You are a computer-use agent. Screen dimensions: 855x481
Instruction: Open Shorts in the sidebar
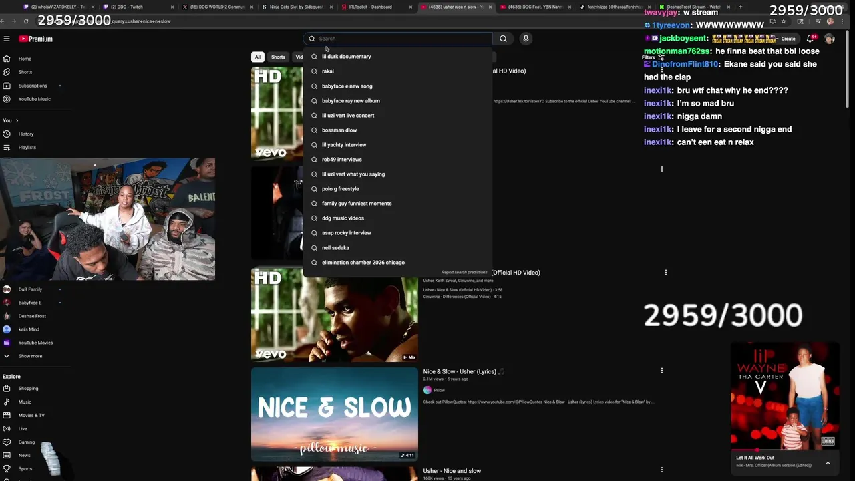25,72
